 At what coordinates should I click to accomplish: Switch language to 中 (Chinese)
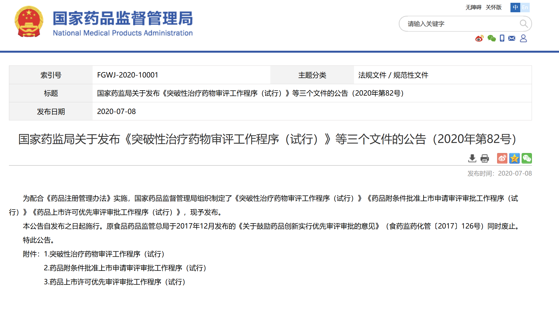click(x=515, y=8)
